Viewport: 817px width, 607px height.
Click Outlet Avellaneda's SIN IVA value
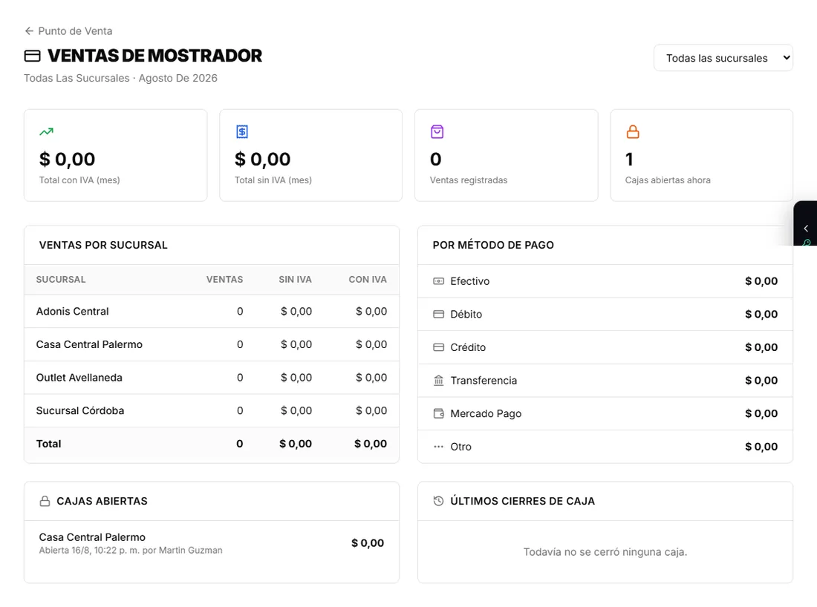[x=296, y=378]
